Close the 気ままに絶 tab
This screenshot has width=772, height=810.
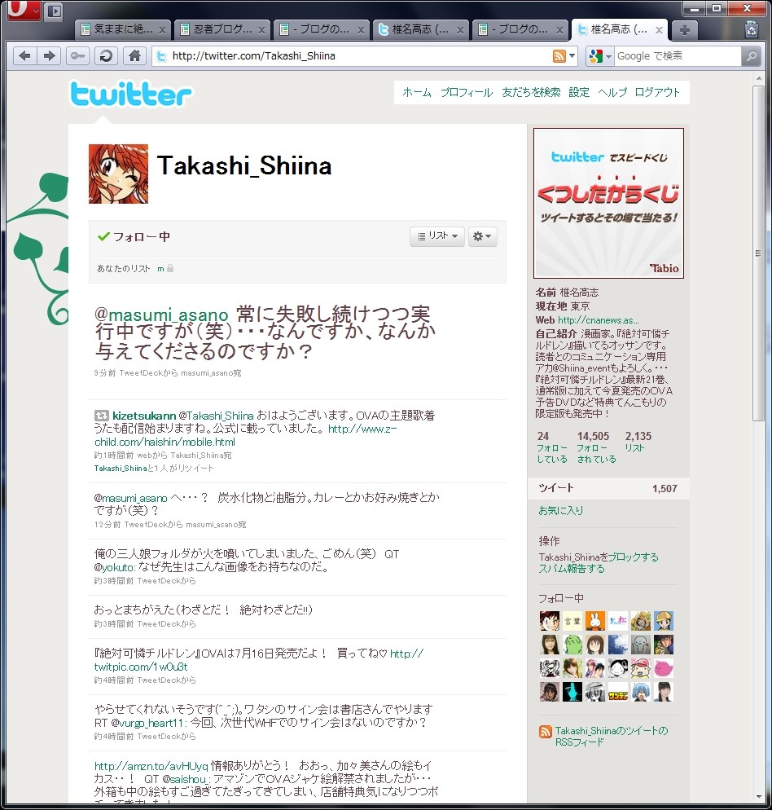pos(162,30)
